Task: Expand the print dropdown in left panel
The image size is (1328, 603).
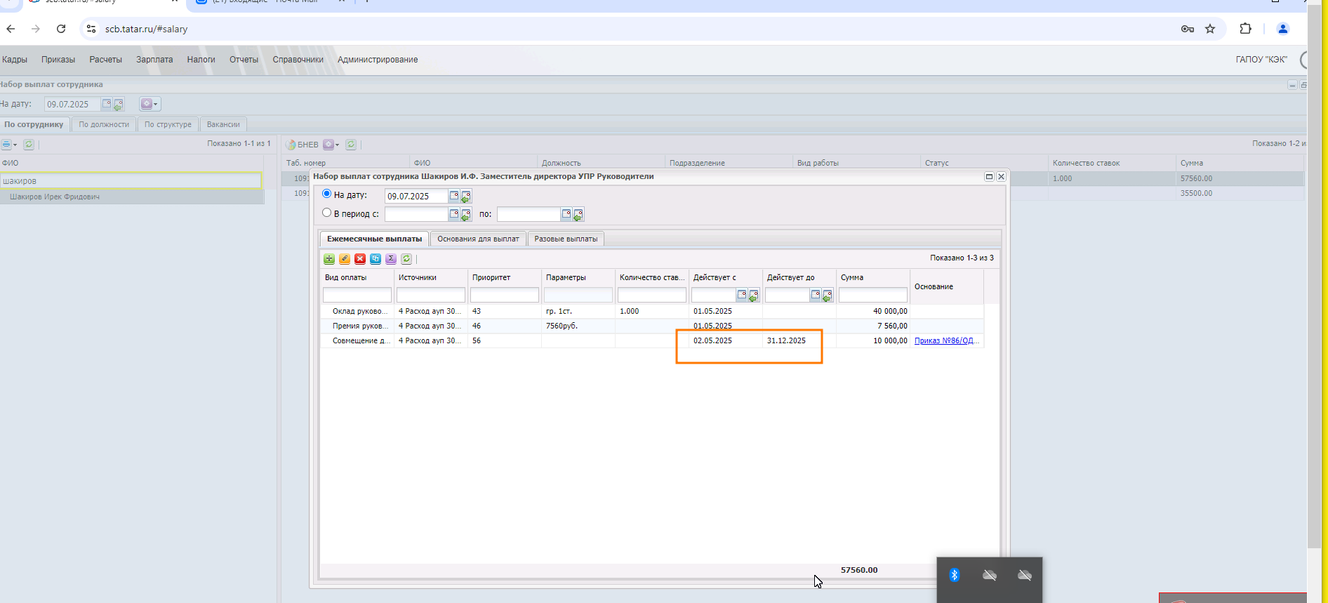Action: coord(9,145)
